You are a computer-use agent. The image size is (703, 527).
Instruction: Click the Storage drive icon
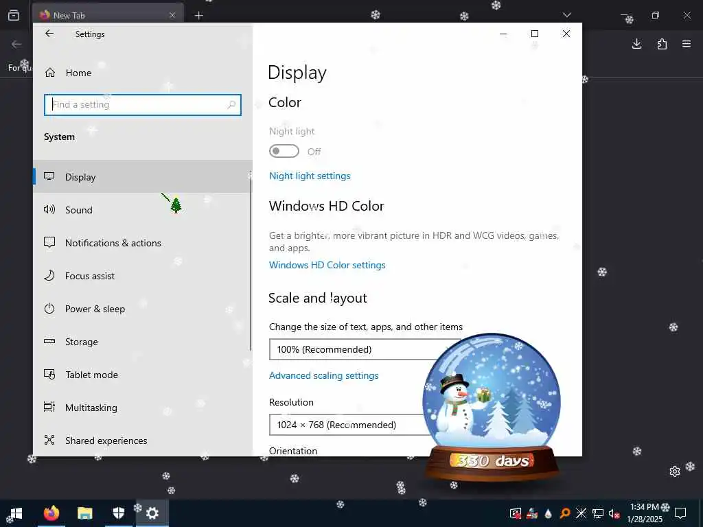point(49,341)
